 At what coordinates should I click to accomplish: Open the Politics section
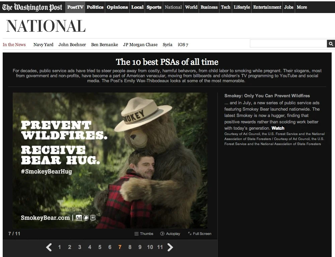click(95, 7)
